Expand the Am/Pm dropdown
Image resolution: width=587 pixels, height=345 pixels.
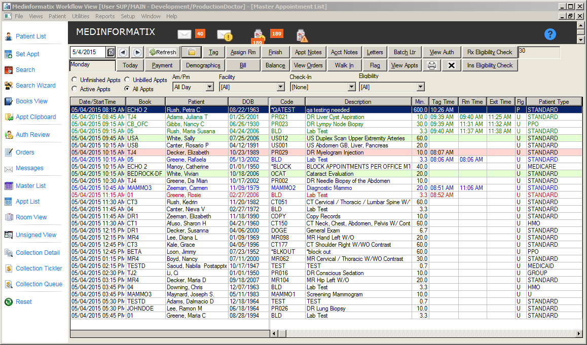[x=210, y=87]
